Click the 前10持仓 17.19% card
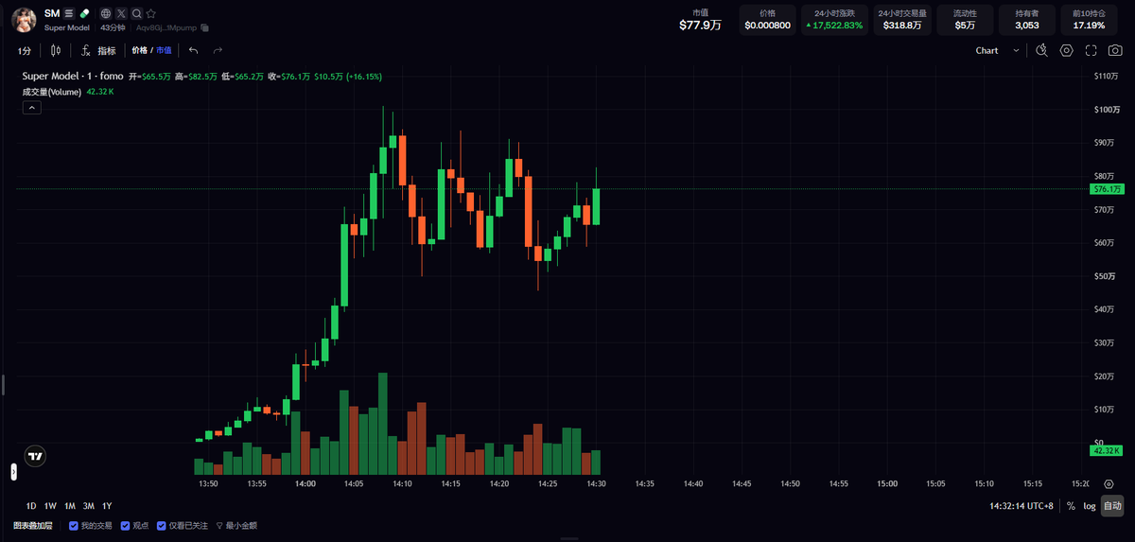The width and height of the screenshot is (1135, 542). click(1089, 20)
